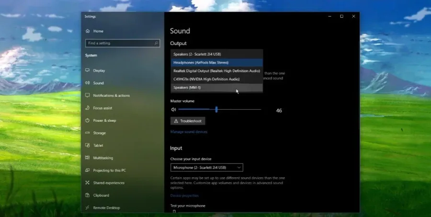The image size is (431, 217).
Task: Select Speakers (MM-1) output device
Action: [216, 88]
